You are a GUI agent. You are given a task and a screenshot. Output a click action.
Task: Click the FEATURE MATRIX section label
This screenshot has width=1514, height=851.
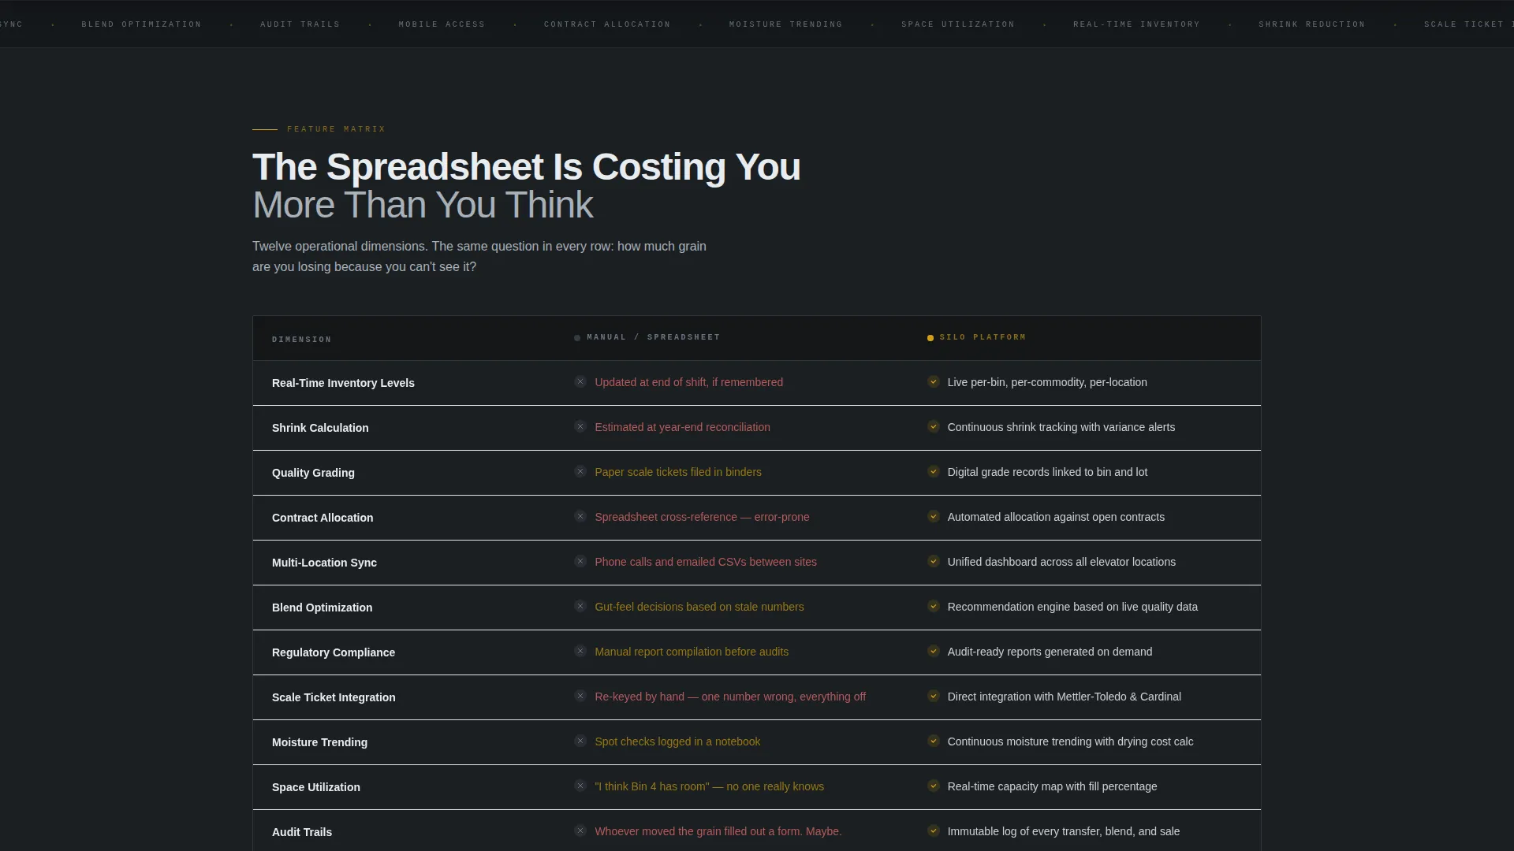pyautogui.click(x=337, y=129)
